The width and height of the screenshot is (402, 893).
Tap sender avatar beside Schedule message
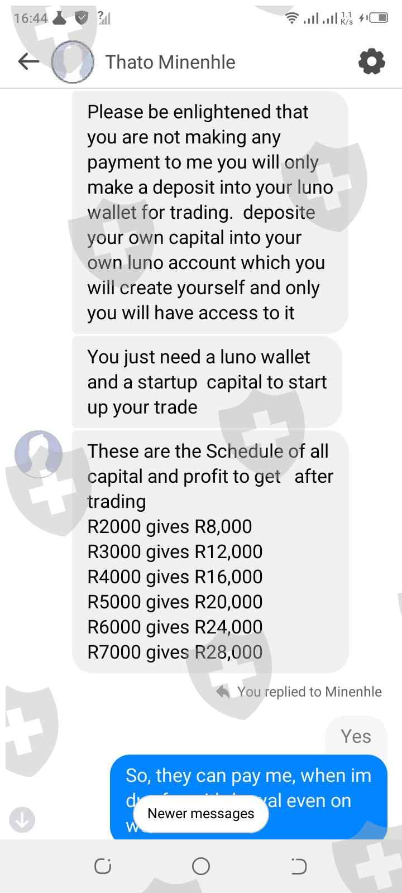[x=39, y=454]
